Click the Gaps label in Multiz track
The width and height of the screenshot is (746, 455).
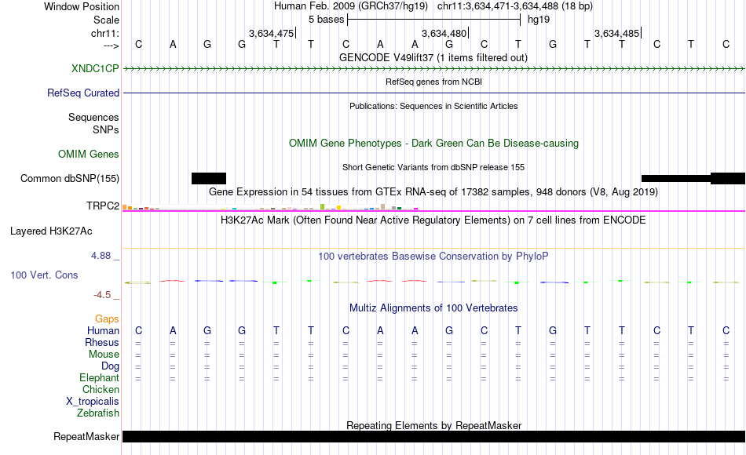(x=107, y=318)
